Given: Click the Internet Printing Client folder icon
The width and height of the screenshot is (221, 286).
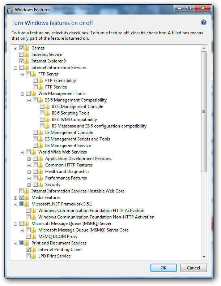Looking at the screenshot, I should click(34, 250).
